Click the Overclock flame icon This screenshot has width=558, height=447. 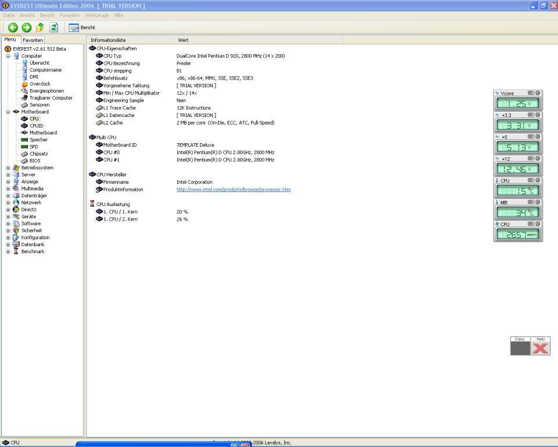[x=24, y=84]
